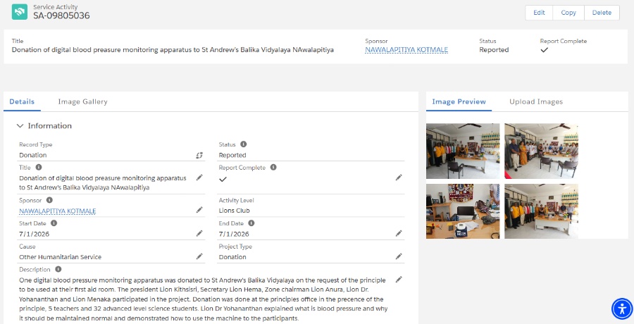Open the accessibility widget button

[x=622, y=309]
